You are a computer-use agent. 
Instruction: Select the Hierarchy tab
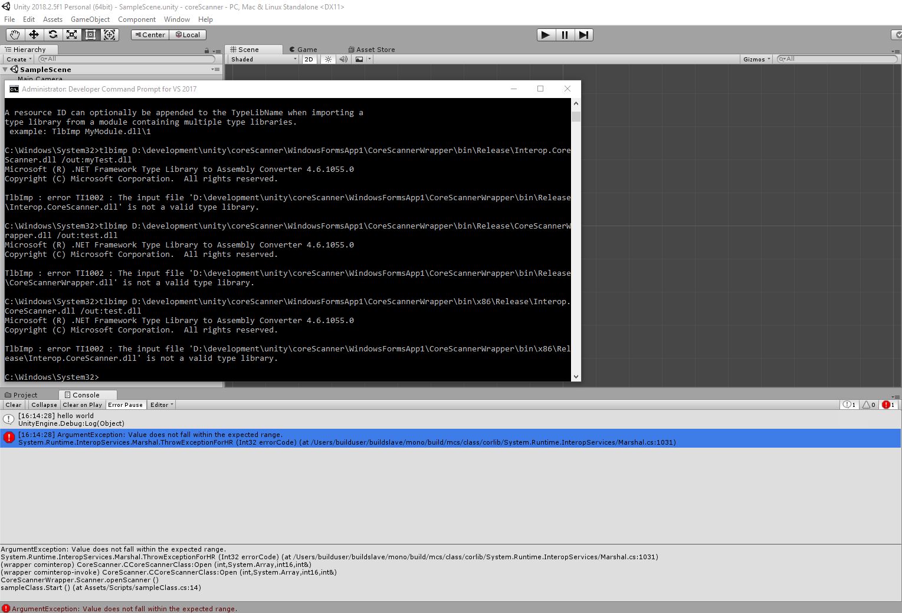coord(29,50)
